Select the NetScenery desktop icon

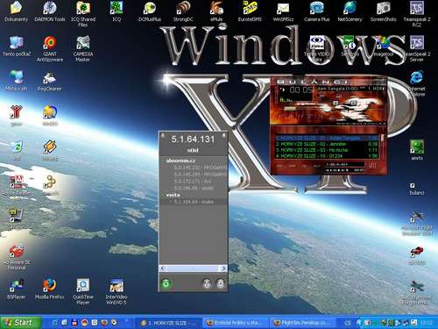pos(350,11)
